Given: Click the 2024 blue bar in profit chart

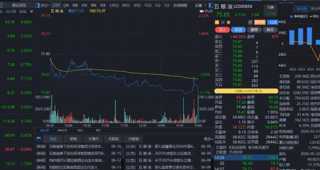Looking at the screenshot, I should click(309, 36).
